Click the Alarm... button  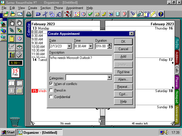point(123,79)
